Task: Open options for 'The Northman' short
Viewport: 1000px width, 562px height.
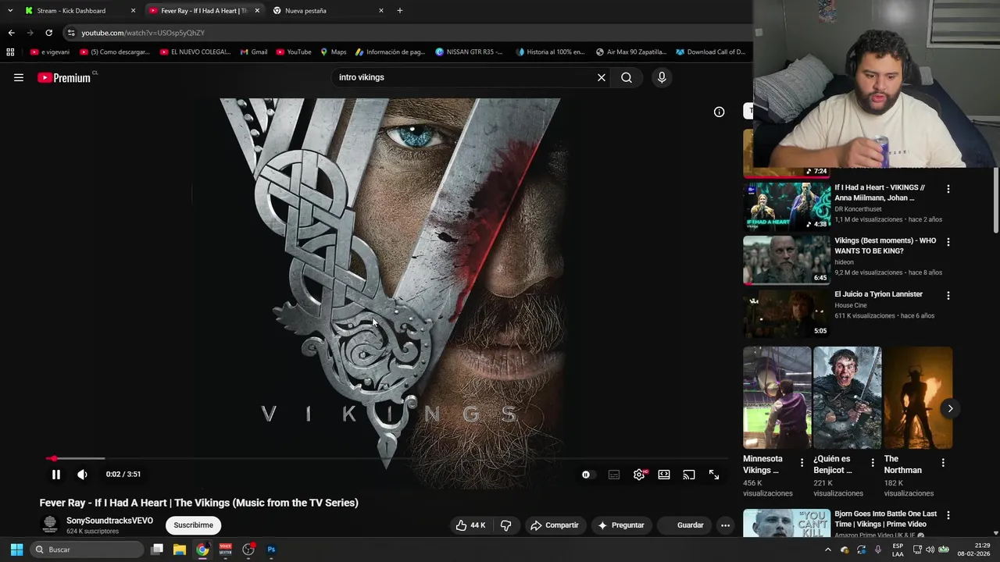Action: coord(943,463)
